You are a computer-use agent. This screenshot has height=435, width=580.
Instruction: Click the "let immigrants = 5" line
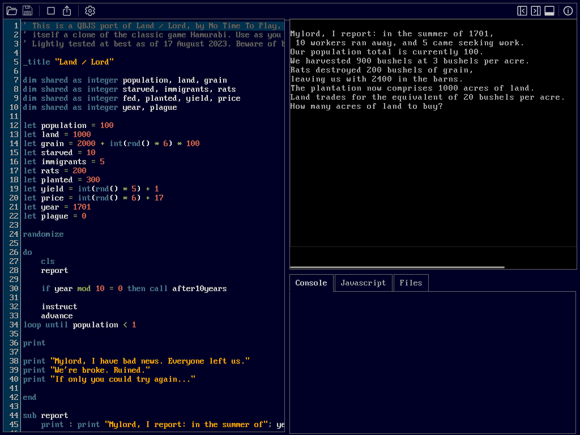tap(63, 161)
